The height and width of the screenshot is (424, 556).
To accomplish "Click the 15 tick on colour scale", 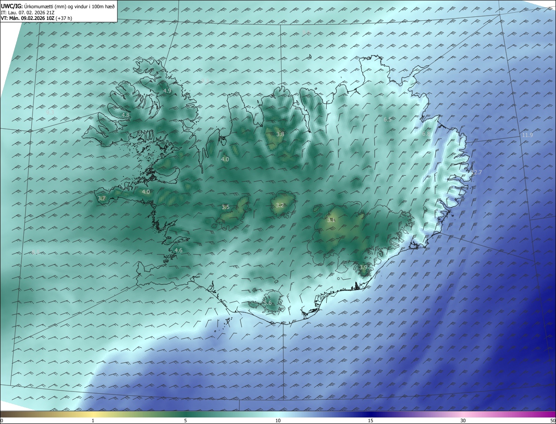I will 371,421.
